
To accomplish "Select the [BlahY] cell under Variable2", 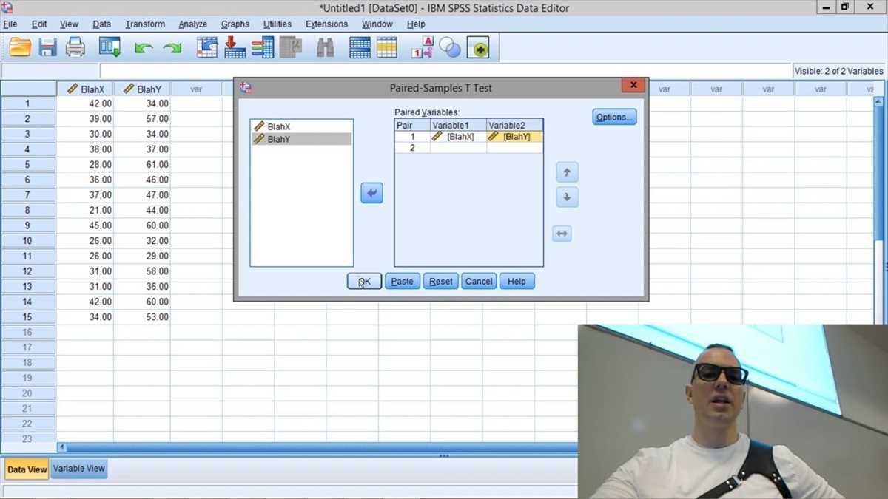I will point(515,136).
